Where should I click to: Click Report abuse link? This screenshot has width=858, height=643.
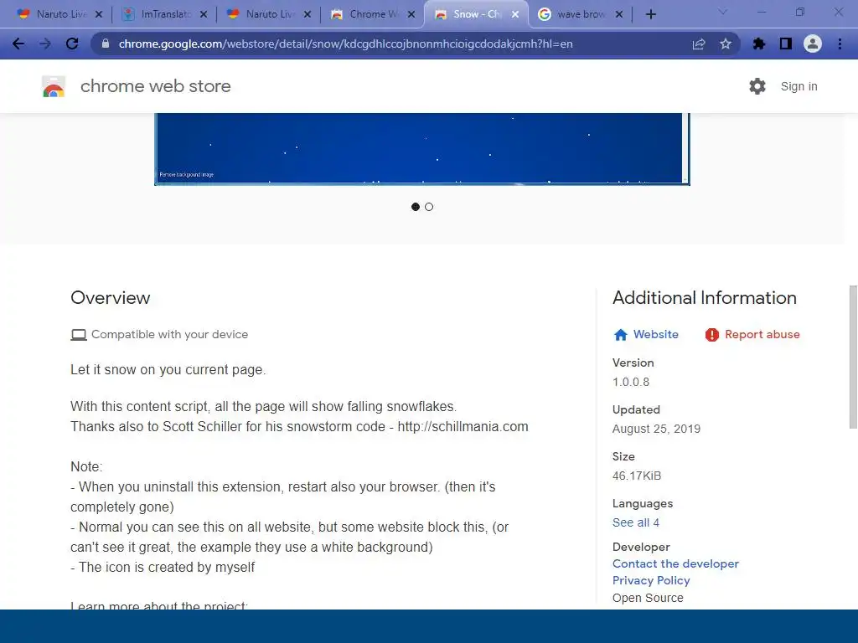762,334
